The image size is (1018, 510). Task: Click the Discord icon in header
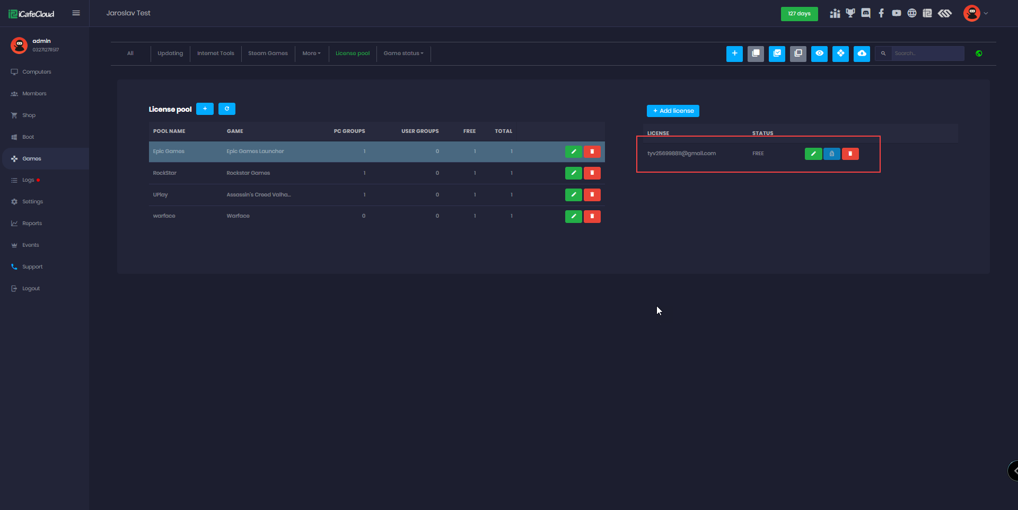point(866,13)
